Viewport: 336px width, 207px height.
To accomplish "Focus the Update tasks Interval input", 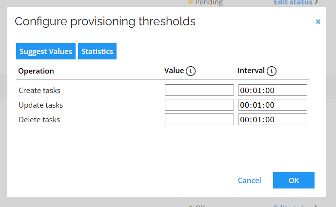I will [x=272, y=105].
